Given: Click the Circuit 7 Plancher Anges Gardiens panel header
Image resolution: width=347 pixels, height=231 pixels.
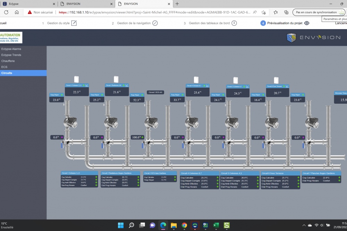Looking at the screenshot, I should [321, 173].
